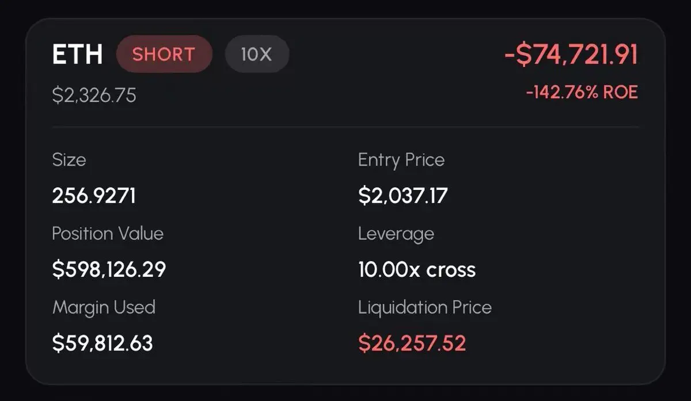Click the current price $2,326.75

pos(94,96)
